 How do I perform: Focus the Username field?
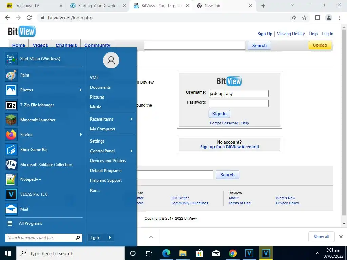239,93
